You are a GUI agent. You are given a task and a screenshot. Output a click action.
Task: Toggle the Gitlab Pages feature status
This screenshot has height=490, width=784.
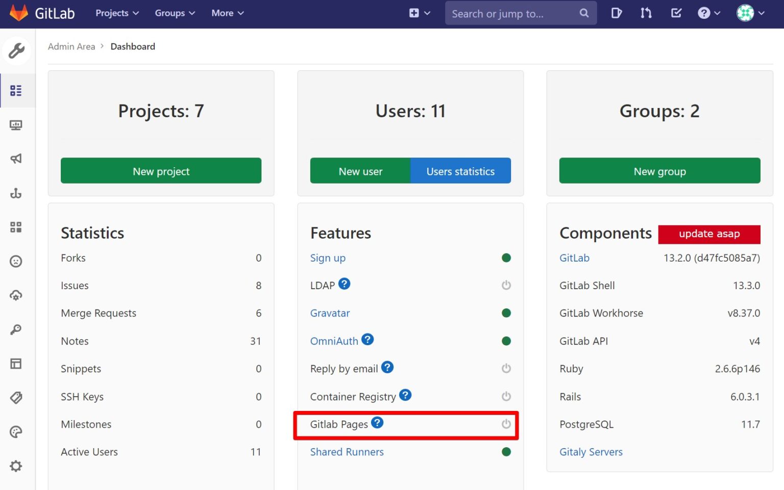506,424
